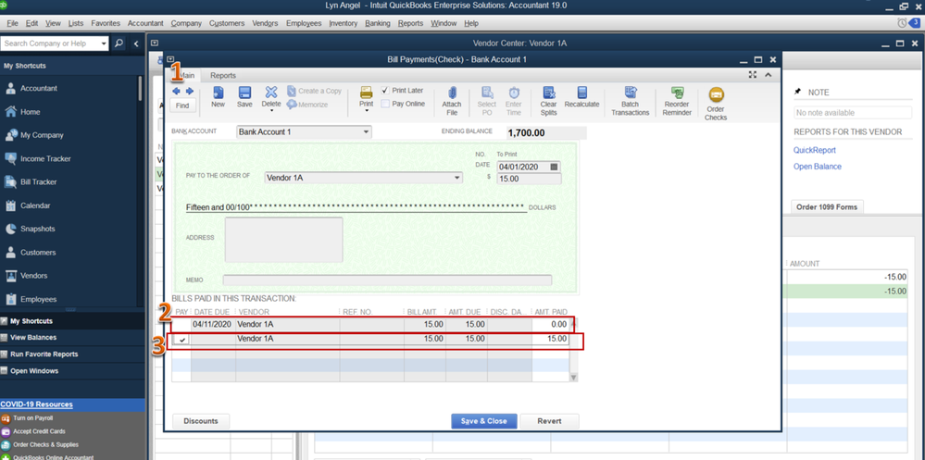Open the Open Balance link

[x=818, y=167]
